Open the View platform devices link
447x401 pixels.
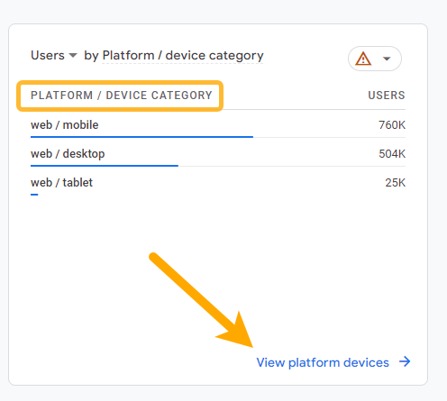pos(323,362)
